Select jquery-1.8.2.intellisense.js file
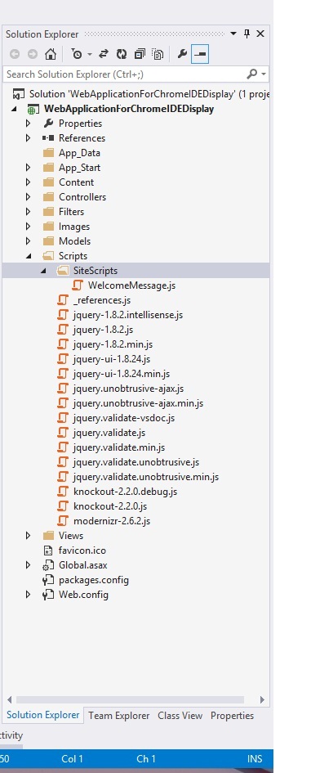 point(128,315)
